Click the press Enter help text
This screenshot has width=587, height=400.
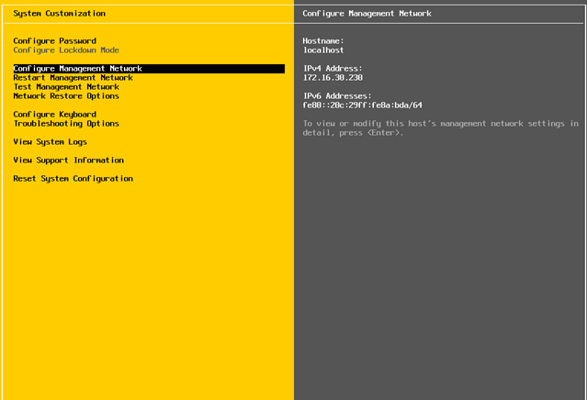[x=441, y=128]
